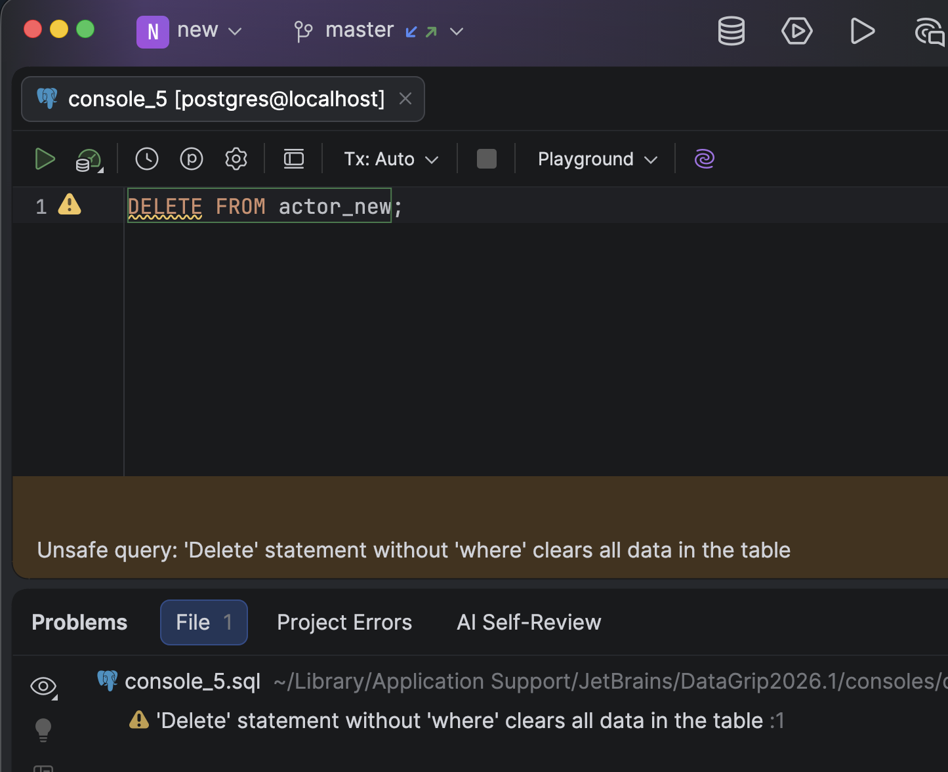
Task: Switch to the File 1 problems tab
Action: pos(204,622)
